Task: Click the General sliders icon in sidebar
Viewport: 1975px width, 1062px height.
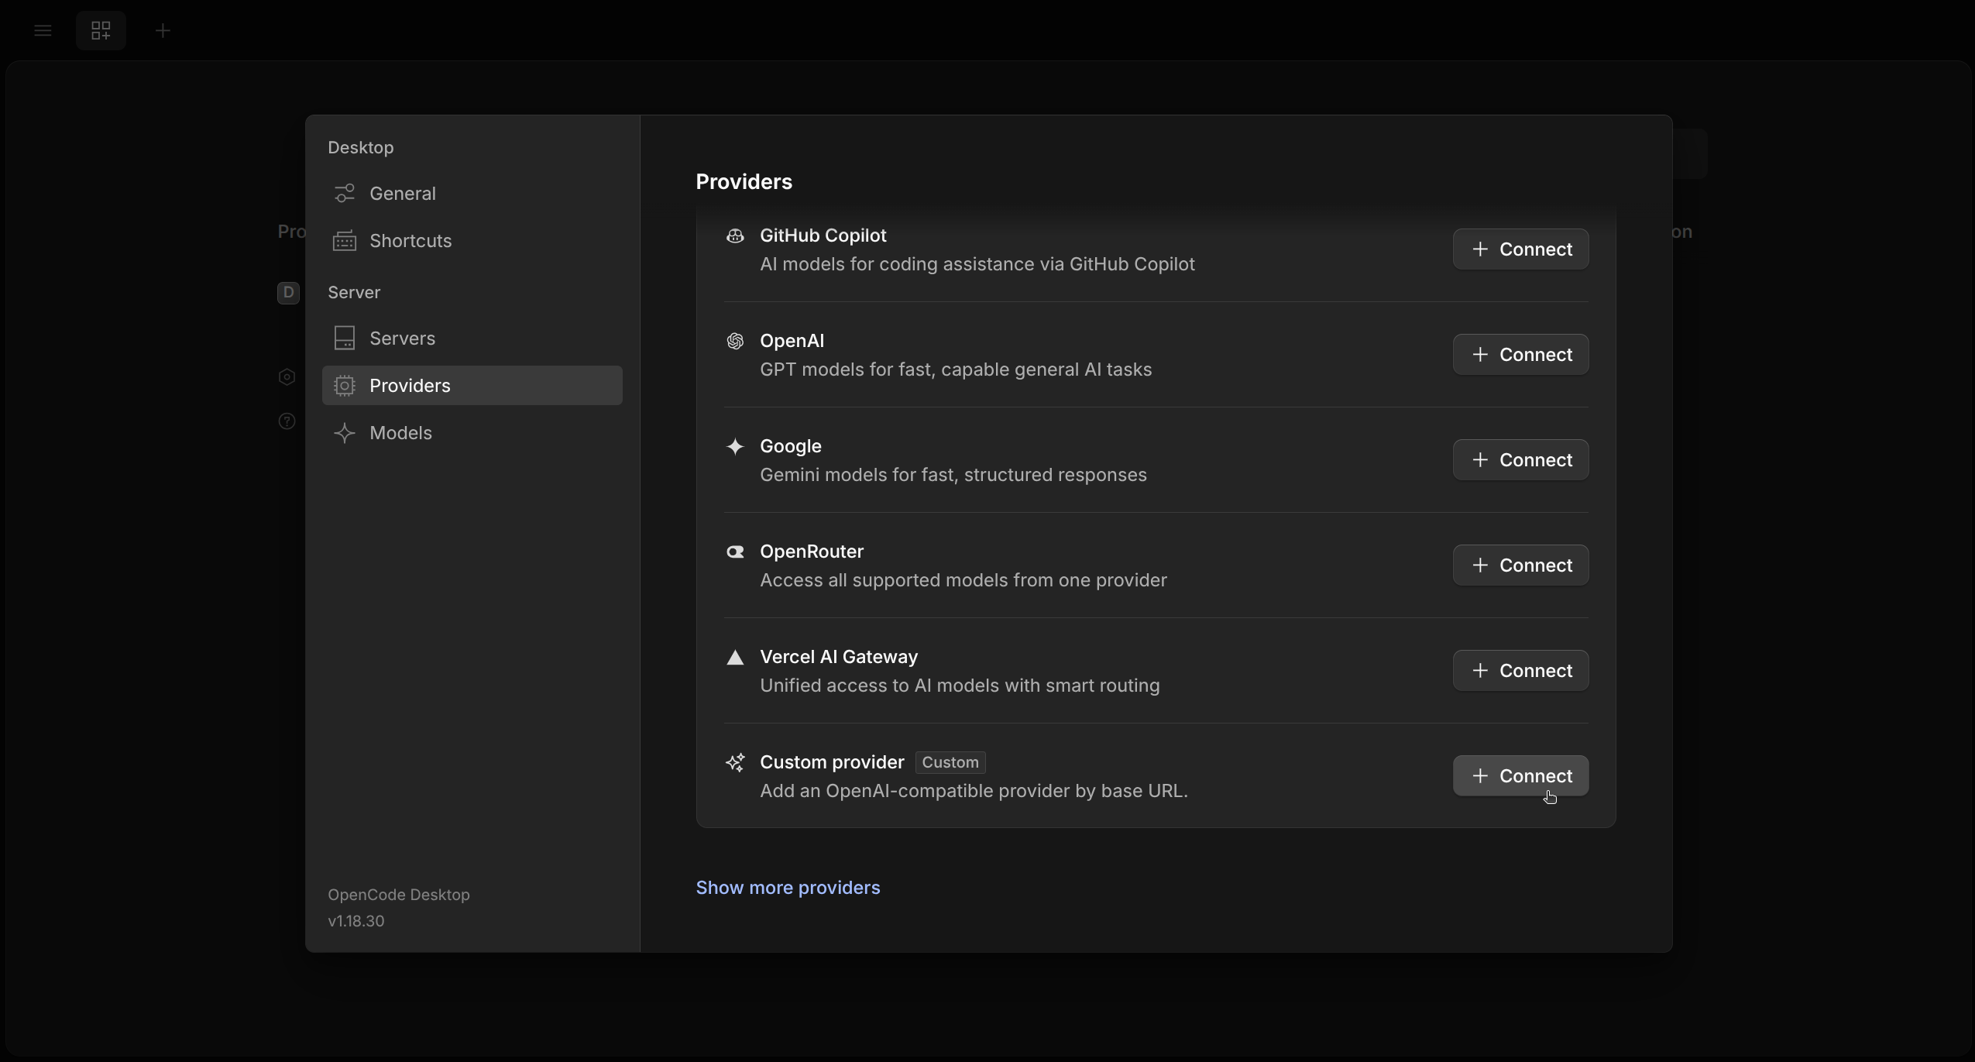Action: pos(345,193)
